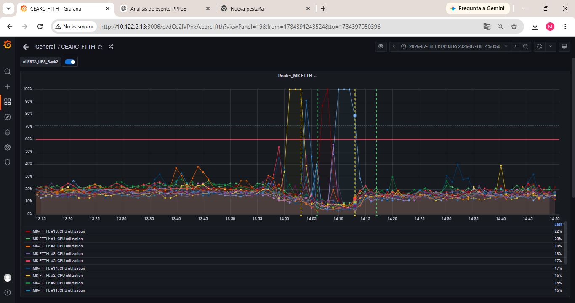Toggle the ALERTA_UPS_Rack2 annotation switch
575x303 pixels.
tap(70, 62)
